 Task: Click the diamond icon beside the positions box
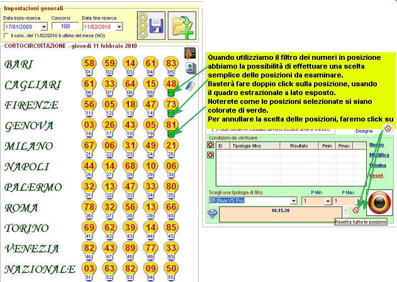211,212
